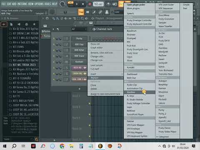Start playback with the play button

[x=77, y=4]
